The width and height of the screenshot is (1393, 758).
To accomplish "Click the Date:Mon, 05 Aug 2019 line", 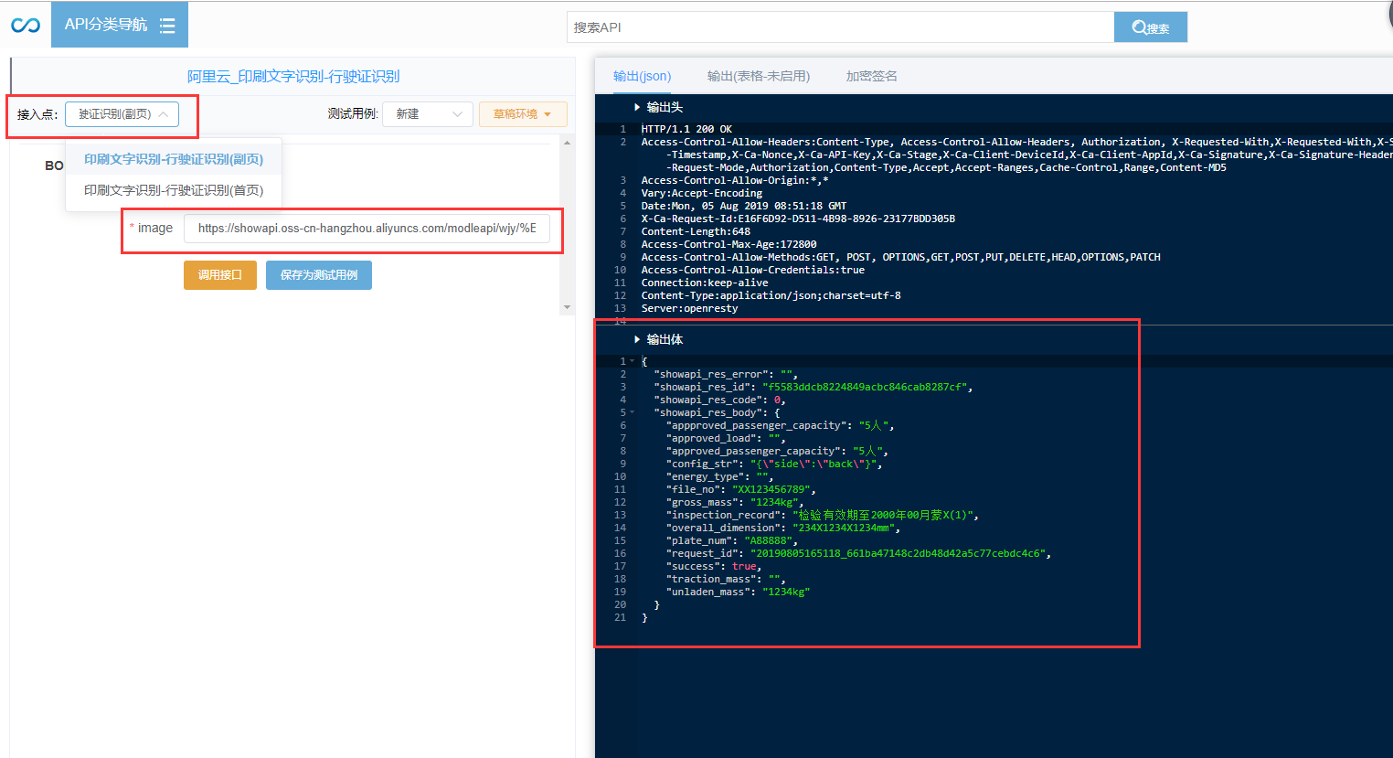I will pyautogui.click(x=744, y=206).
